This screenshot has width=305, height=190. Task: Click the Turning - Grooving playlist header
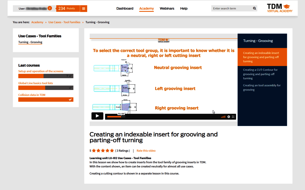pos(258,41)
